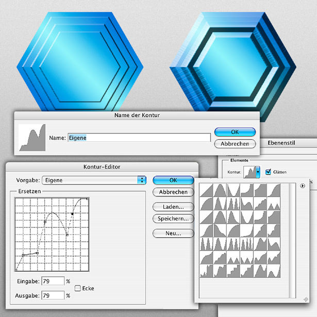Click the Neu... button
Viewport: 317px width, 317px height.
(x=173, y=233)
